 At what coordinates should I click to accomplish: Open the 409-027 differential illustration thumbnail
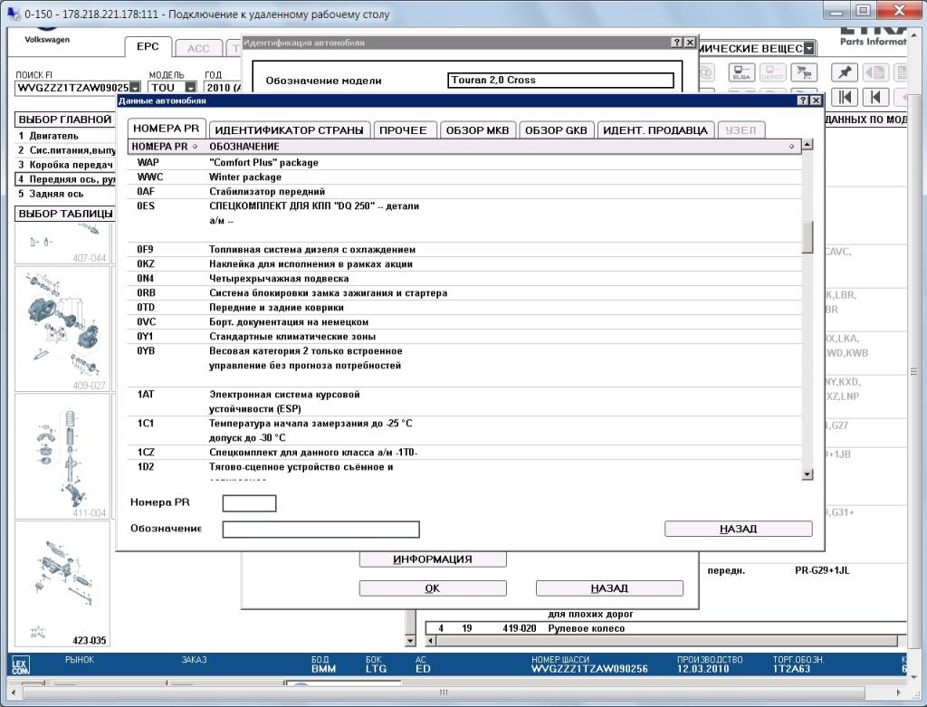pos(62,329)
